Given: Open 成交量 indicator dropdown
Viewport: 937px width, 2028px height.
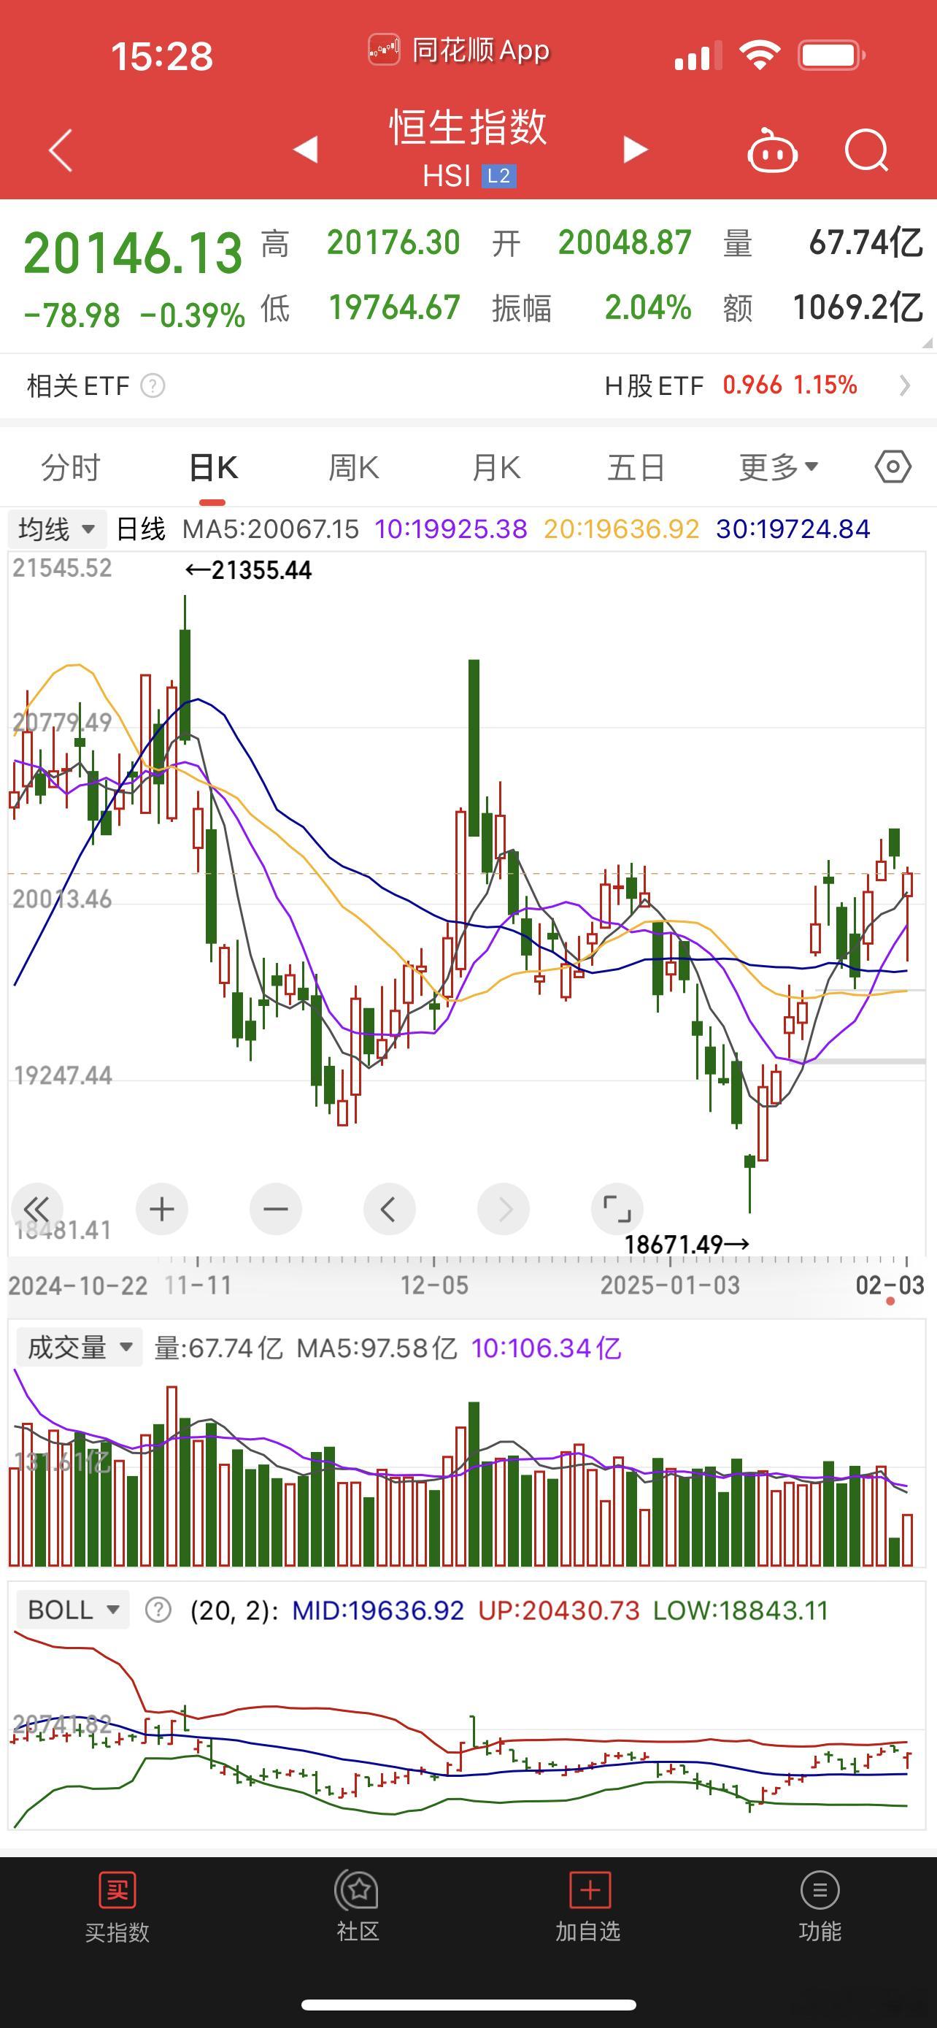Looking at the screenshot, I should click(x=80, y=1347).
